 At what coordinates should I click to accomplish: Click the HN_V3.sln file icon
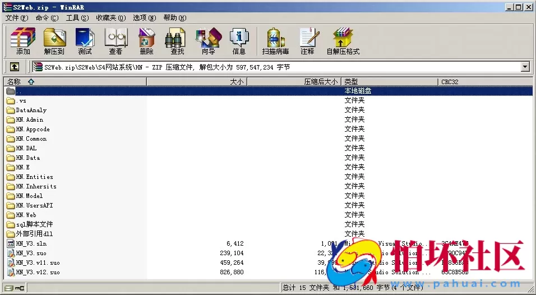point(11,244)
